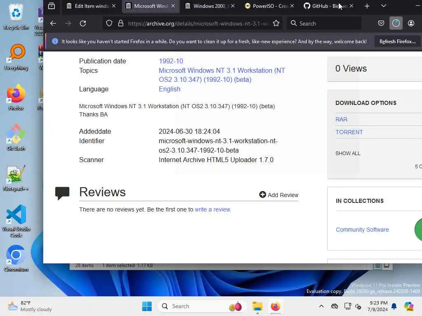Open File Explorer from taskbar
The image size is (422, 316).
(x=257, y=306)
